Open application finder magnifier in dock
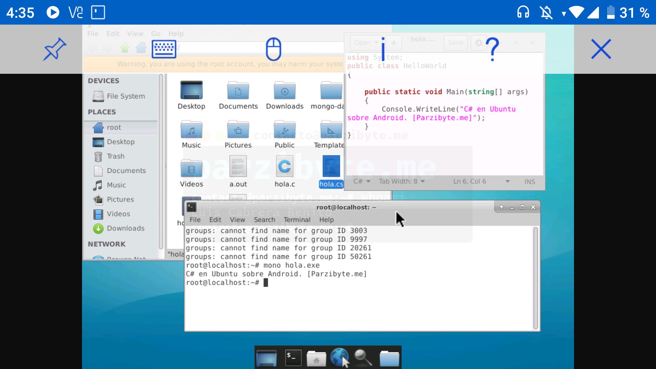Image resolution: width=656 pixels, height=369 pixels. pos(363,358)
